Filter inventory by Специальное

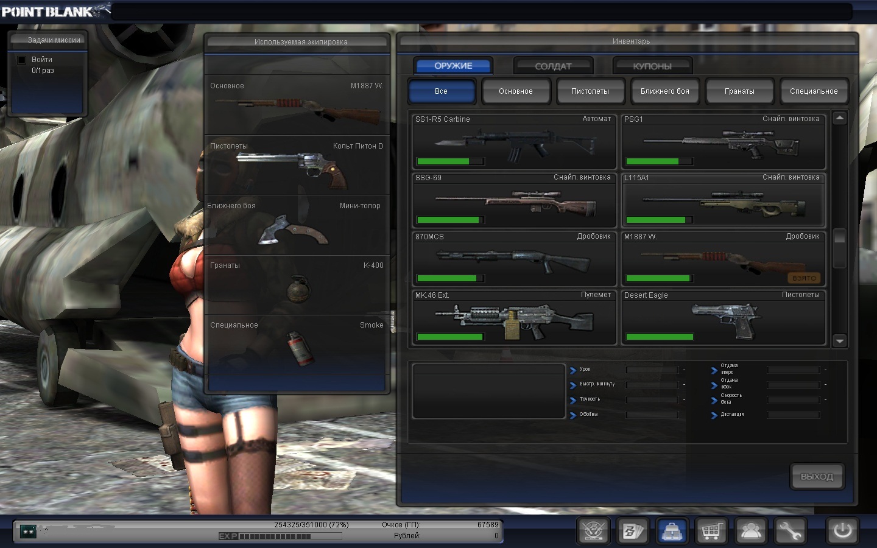point(814,91)
